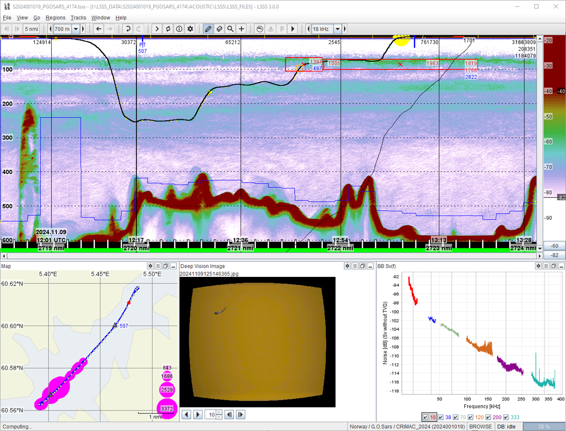Toggle the 120 kHz checkbox
This screenshot has height=431, width=566.
pyautogui.click(x=471, y=418)
